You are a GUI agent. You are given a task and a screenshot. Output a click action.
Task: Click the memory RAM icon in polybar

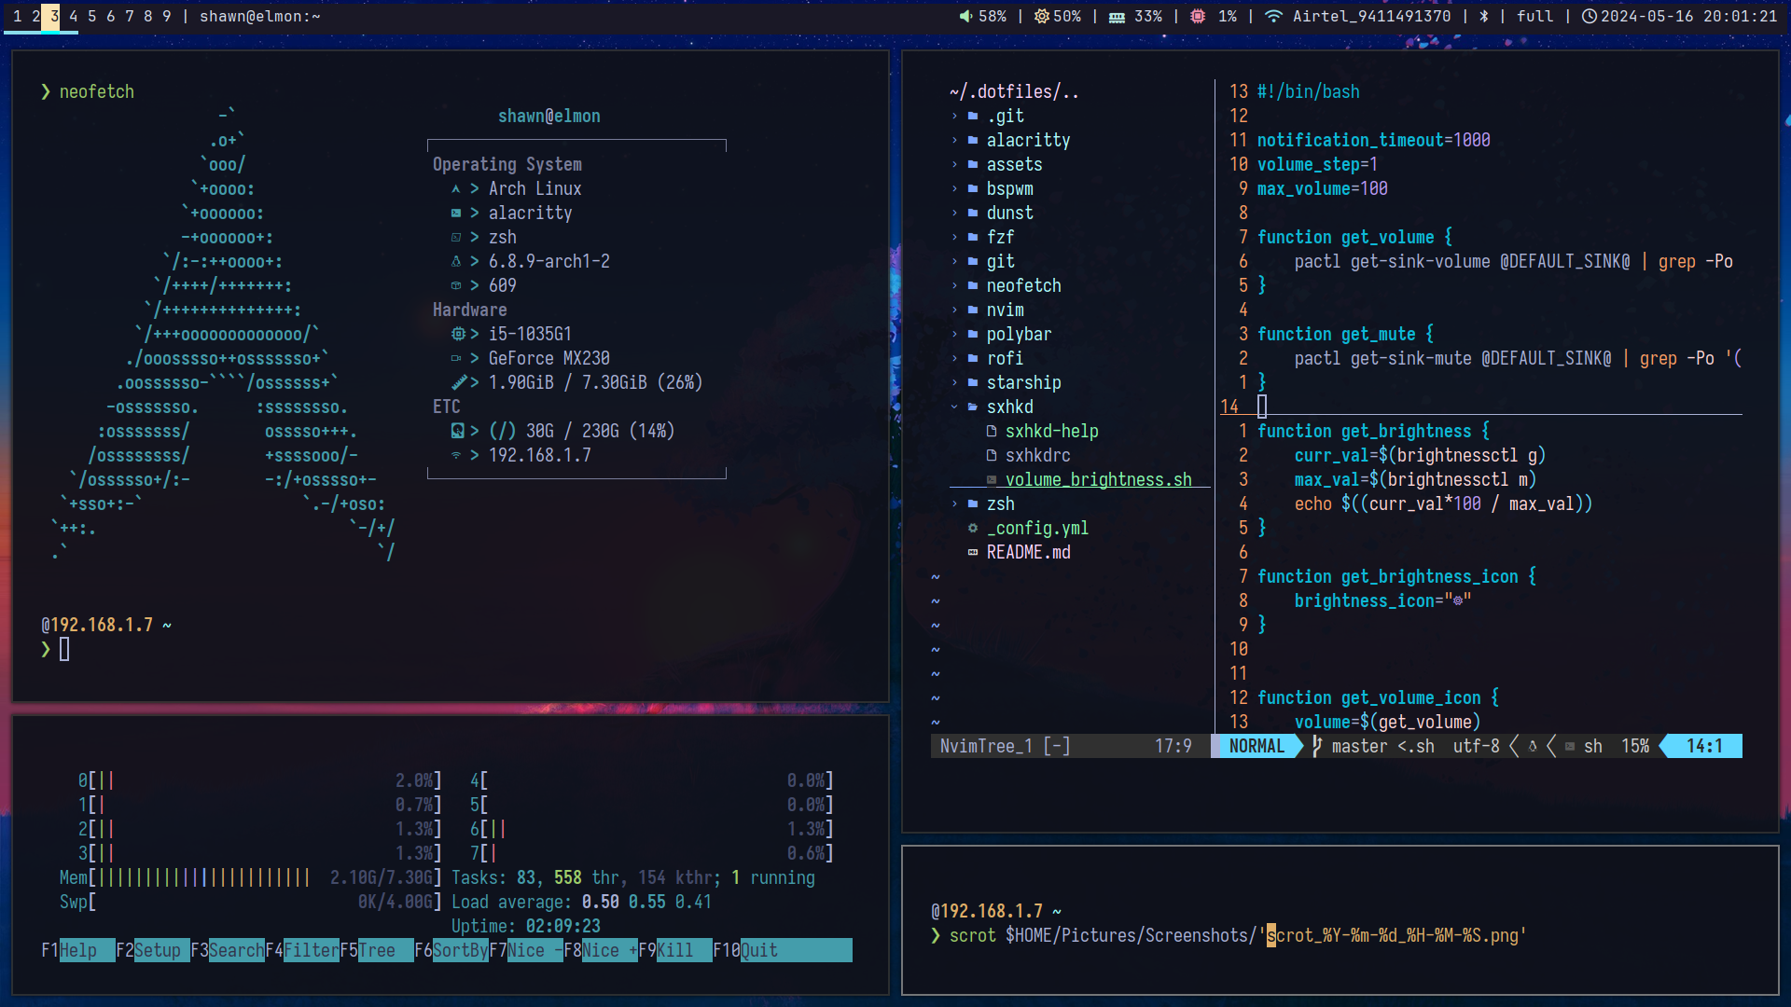(x=1117, y=17)
